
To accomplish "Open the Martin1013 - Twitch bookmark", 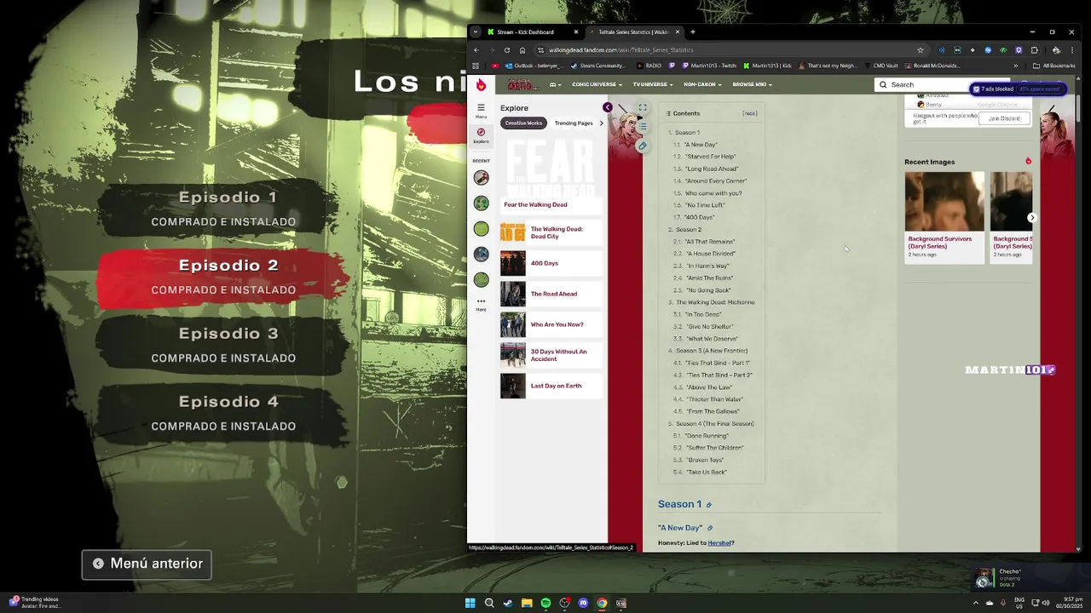I will point(702,66).
